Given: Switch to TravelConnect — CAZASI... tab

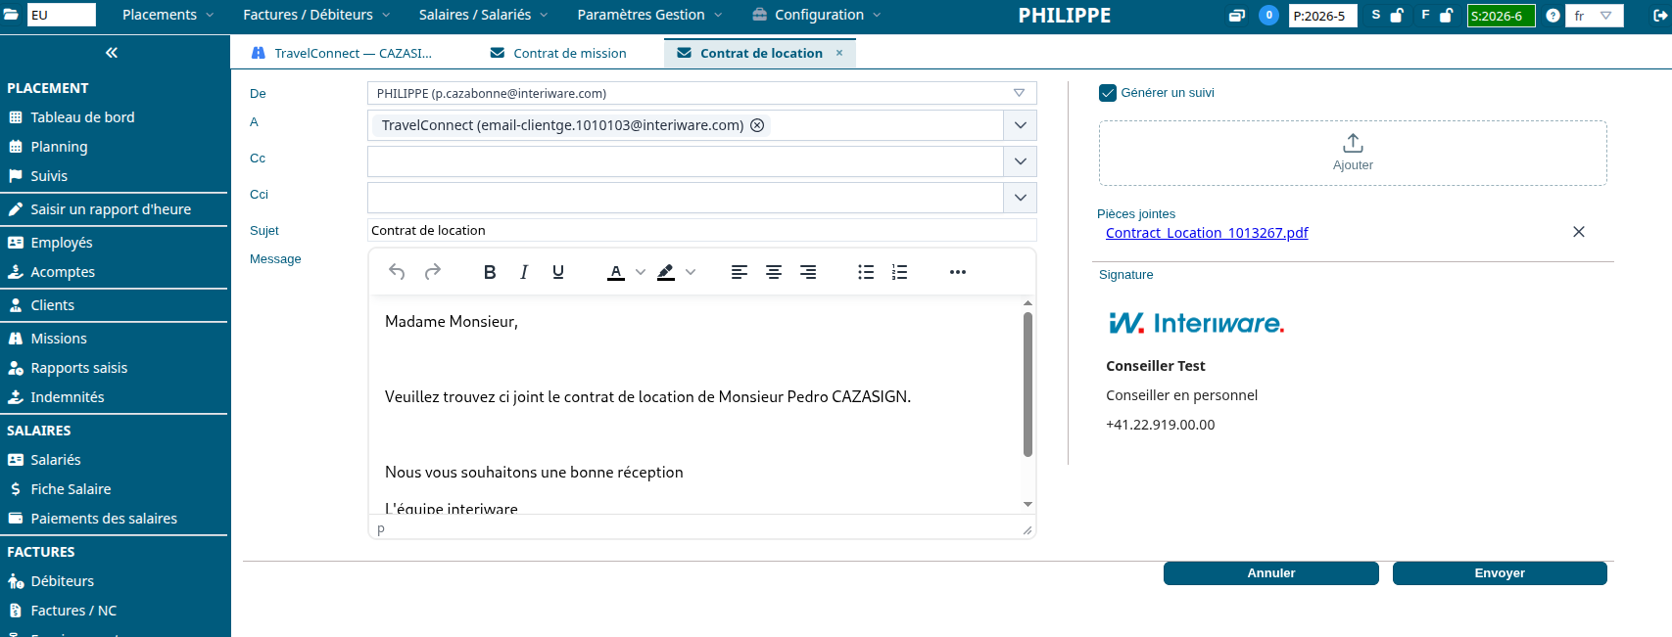Looking at the screenshot, I should [342, 53].
